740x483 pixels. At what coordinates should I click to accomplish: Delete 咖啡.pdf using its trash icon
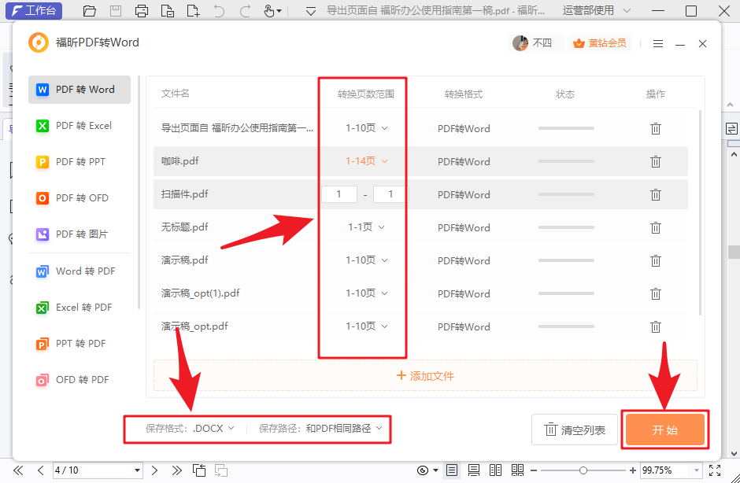[x=656, y=161]
